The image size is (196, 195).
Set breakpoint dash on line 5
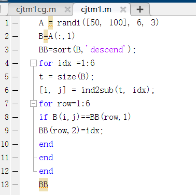click(x=16, y=77)
